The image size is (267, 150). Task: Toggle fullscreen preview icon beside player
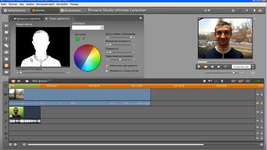[x=255, y=18]
